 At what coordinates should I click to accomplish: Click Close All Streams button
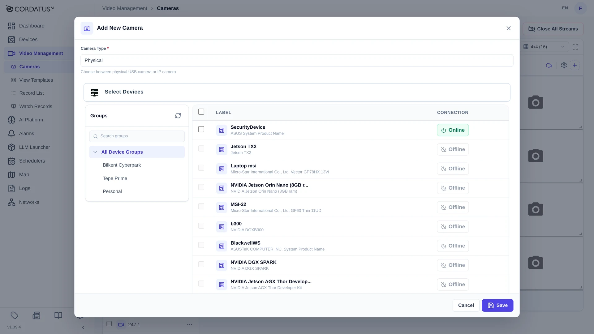click(x=553, y=29)
